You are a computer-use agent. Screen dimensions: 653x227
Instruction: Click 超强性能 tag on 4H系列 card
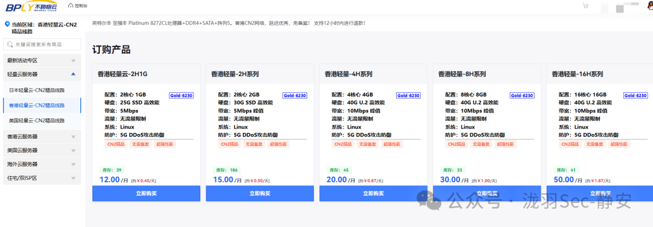click(x=391, y=144)
